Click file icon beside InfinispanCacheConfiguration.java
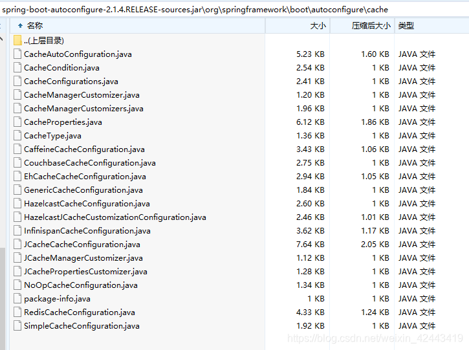This screenshot has height=350, width=469. click(17, 231)
